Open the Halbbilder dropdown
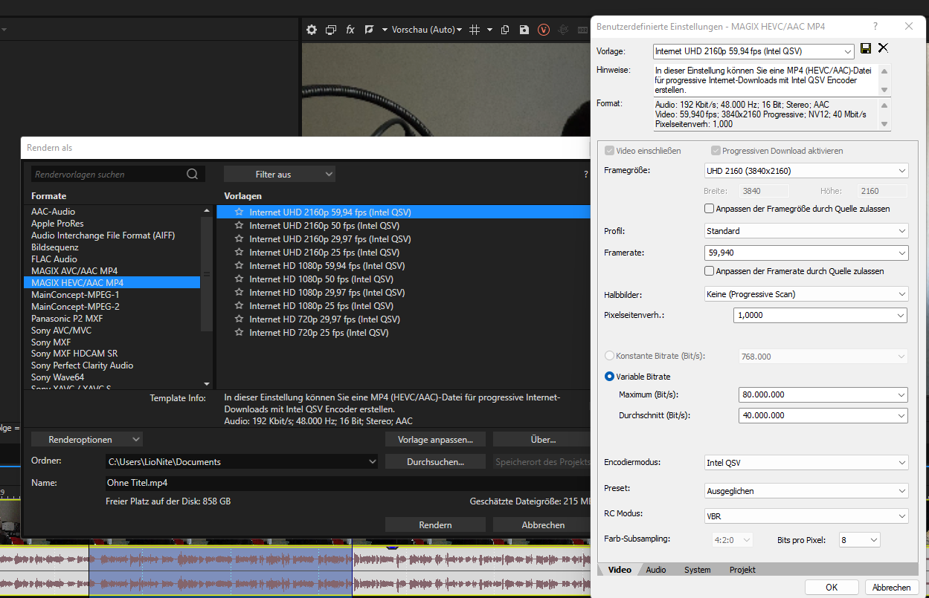The width and height of the screenshot is (929, 598). [x=806, y=294]
